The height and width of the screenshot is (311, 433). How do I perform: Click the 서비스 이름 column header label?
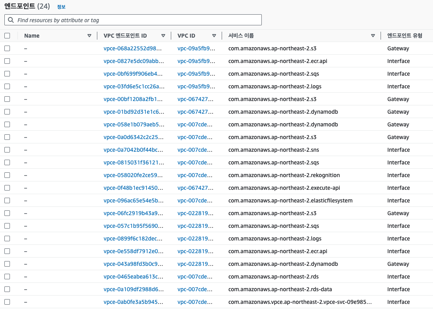241,36
